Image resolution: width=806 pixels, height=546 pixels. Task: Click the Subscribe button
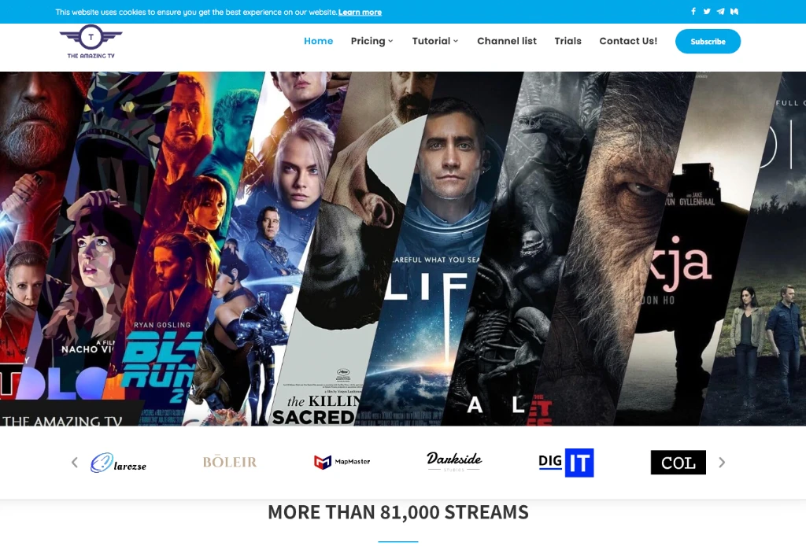click(x=708, y=42)
